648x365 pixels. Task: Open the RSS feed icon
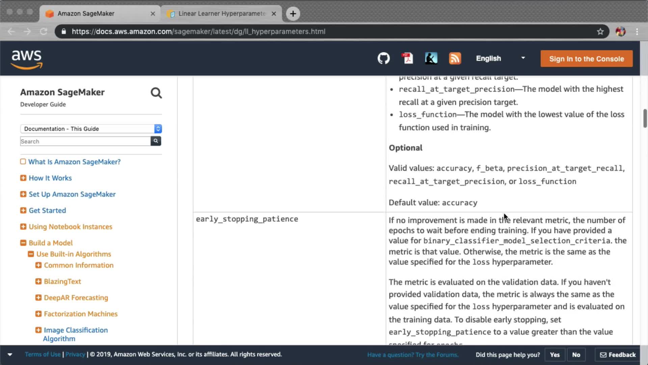coord(455,58)
